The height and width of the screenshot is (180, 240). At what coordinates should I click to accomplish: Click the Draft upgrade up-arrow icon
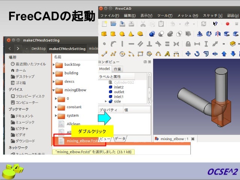tap(224, 54)
